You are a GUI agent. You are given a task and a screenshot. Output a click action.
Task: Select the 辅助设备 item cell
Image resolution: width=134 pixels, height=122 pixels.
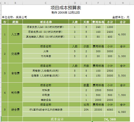[x=46, y=100]
